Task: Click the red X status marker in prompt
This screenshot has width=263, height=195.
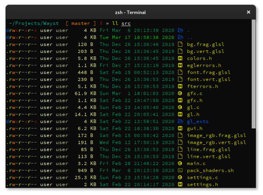Action: (x=101, y=23)
